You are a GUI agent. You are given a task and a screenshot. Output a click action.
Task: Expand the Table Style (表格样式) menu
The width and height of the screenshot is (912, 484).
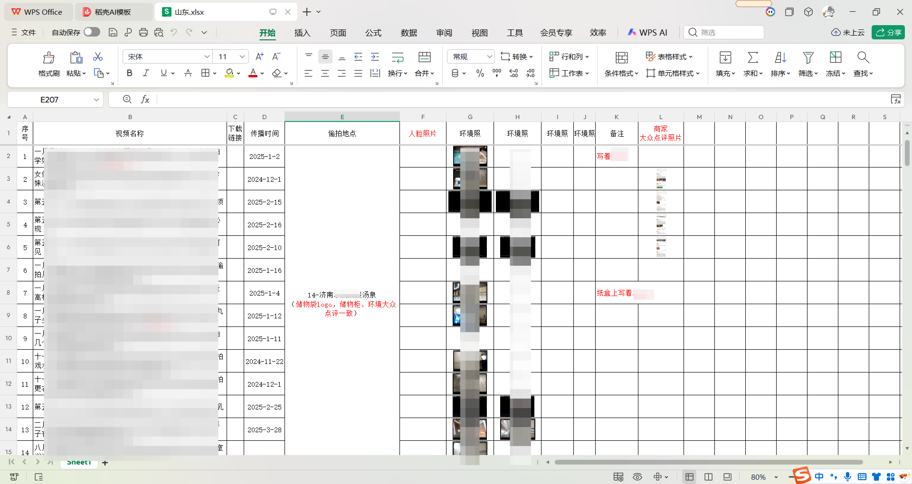click(669, 56)
